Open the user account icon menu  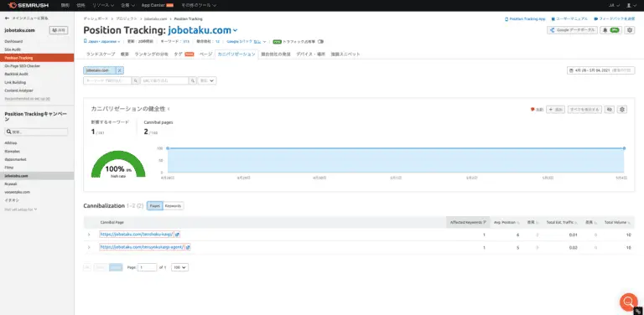631,5
